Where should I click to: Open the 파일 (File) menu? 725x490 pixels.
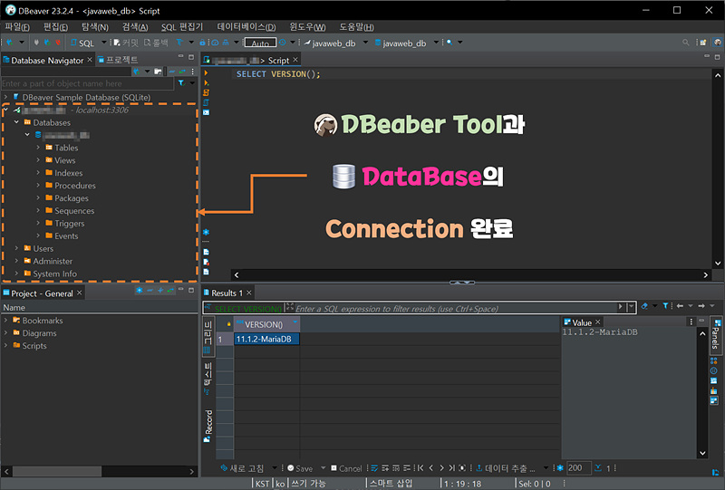[17, 27]
